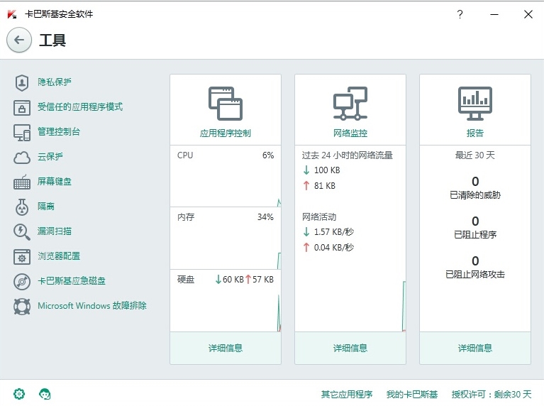Click the 受信任的应用程序模式 lock icon
544x406 pixels.
(x=22, y=108)
